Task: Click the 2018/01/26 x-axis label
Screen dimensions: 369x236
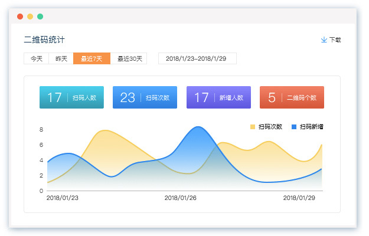Action: point(180,198)
